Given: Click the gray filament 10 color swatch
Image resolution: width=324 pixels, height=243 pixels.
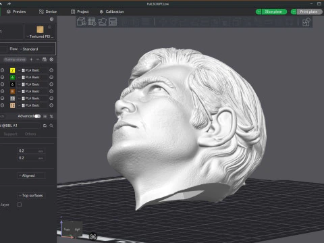Looking at the screenshot, I should 12,99.
